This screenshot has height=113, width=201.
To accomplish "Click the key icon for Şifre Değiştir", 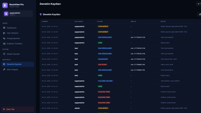I will pos(4,69).
